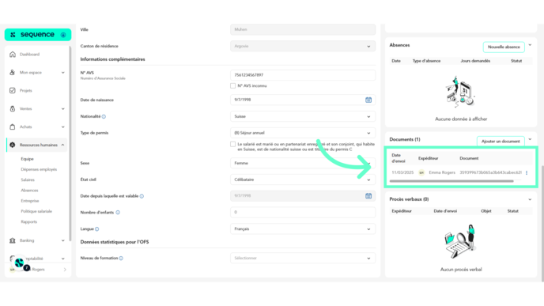Click Emma Rogers expéditeur name
The height and width of the screenshot is (306, 544).
(442, 172)
